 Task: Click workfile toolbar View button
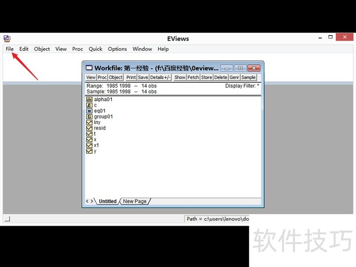coord(91,77)
